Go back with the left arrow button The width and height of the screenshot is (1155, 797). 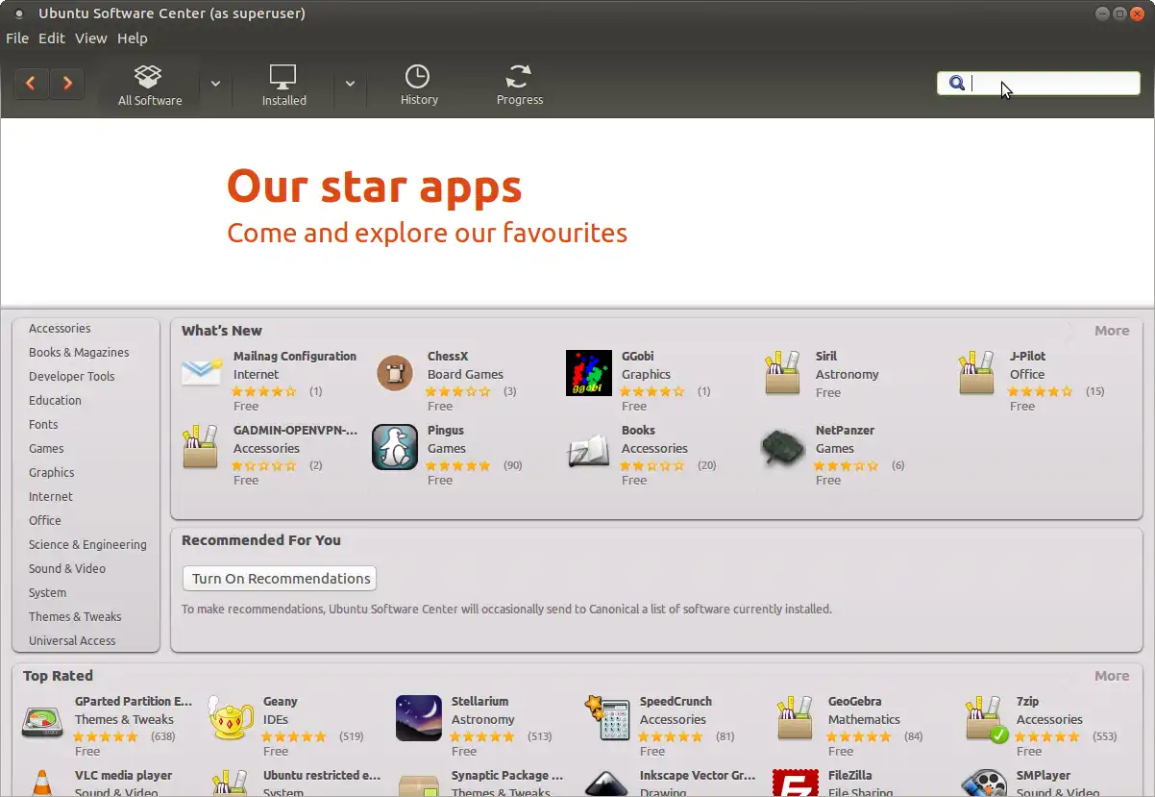tap(31, 84)
